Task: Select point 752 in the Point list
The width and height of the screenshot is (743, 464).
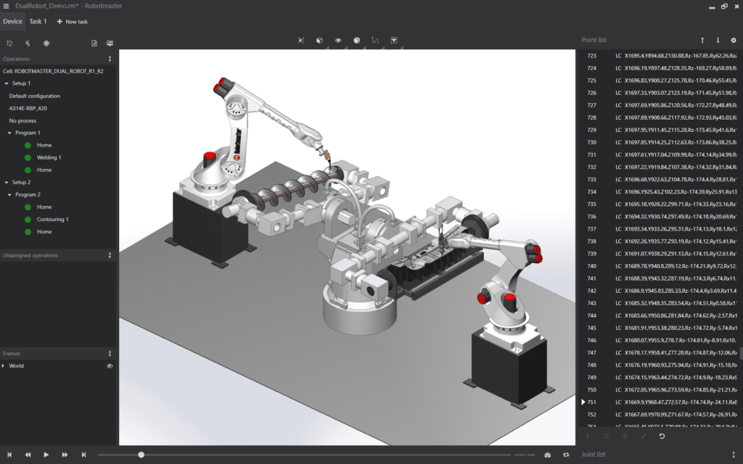Action: point(659,415)
